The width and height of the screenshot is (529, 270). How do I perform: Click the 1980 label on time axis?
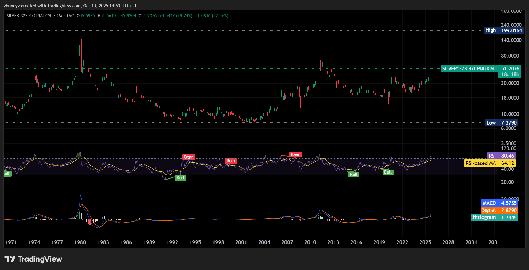80,242
